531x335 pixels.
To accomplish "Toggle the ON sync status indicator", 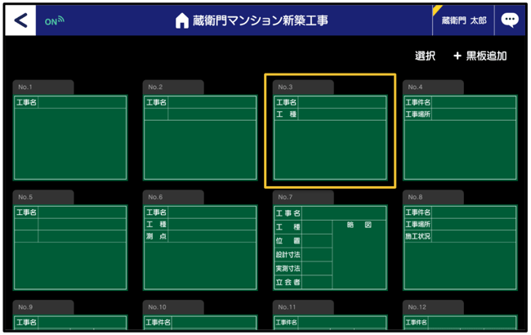I will pos(55,21).
